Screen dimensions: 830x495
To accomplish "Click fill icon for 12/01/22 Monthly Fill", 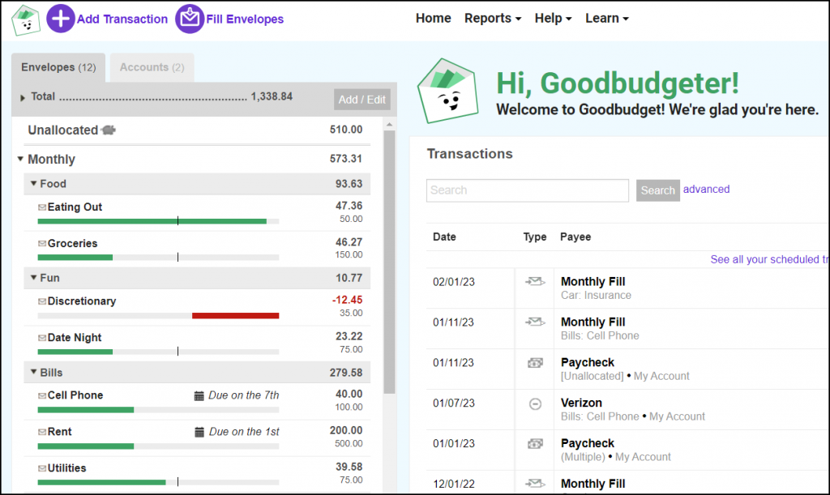I will click(535, 484).
